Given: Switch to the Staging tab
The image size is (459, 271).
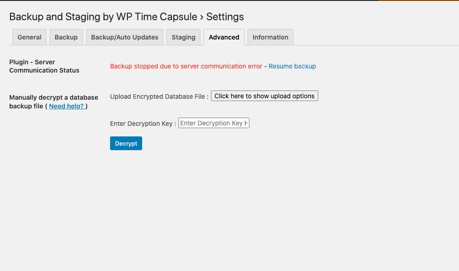Looking at the screenshot, I should [x=183, y=37].
